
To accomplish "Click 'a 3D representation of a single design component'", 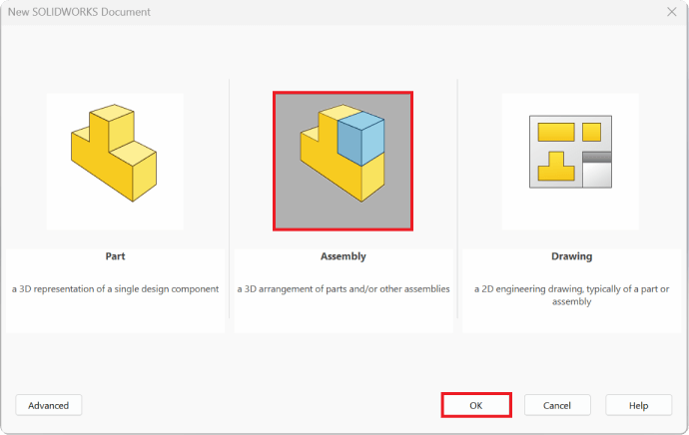I will (x=115, y=289).
